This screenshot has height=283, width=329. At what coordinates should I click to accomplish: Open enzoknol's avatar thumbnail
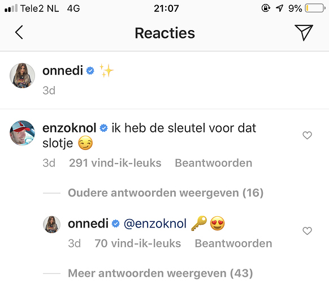pos(22,133)
